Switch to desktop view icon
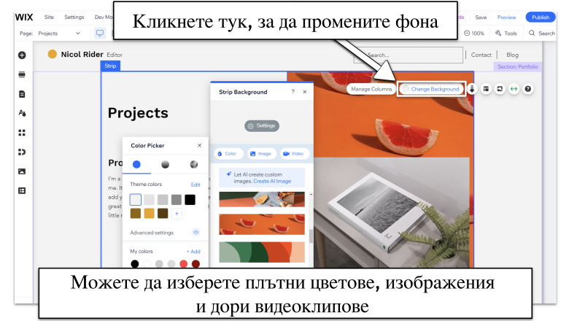Viewport: 569px width, 321px height. pos(100,33)
